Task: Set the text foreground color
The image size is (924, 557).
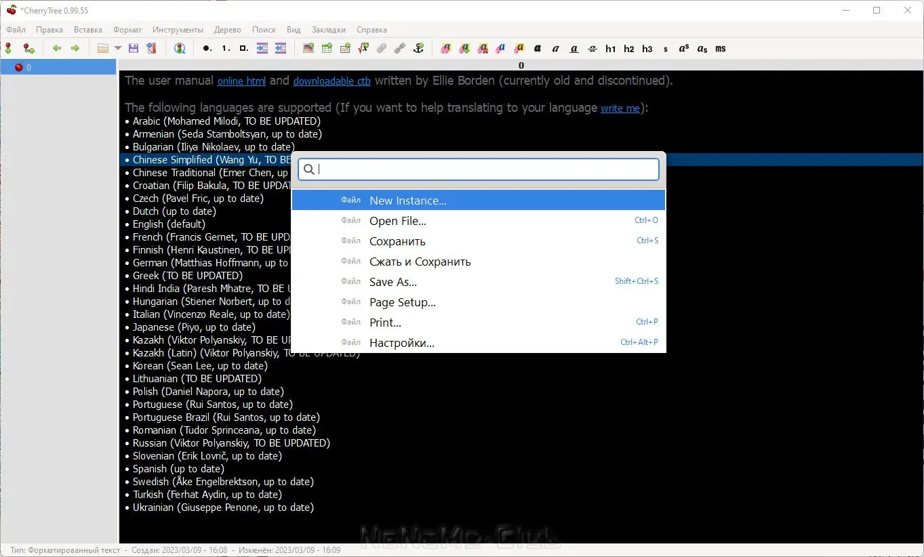Action: click(501, 49)
